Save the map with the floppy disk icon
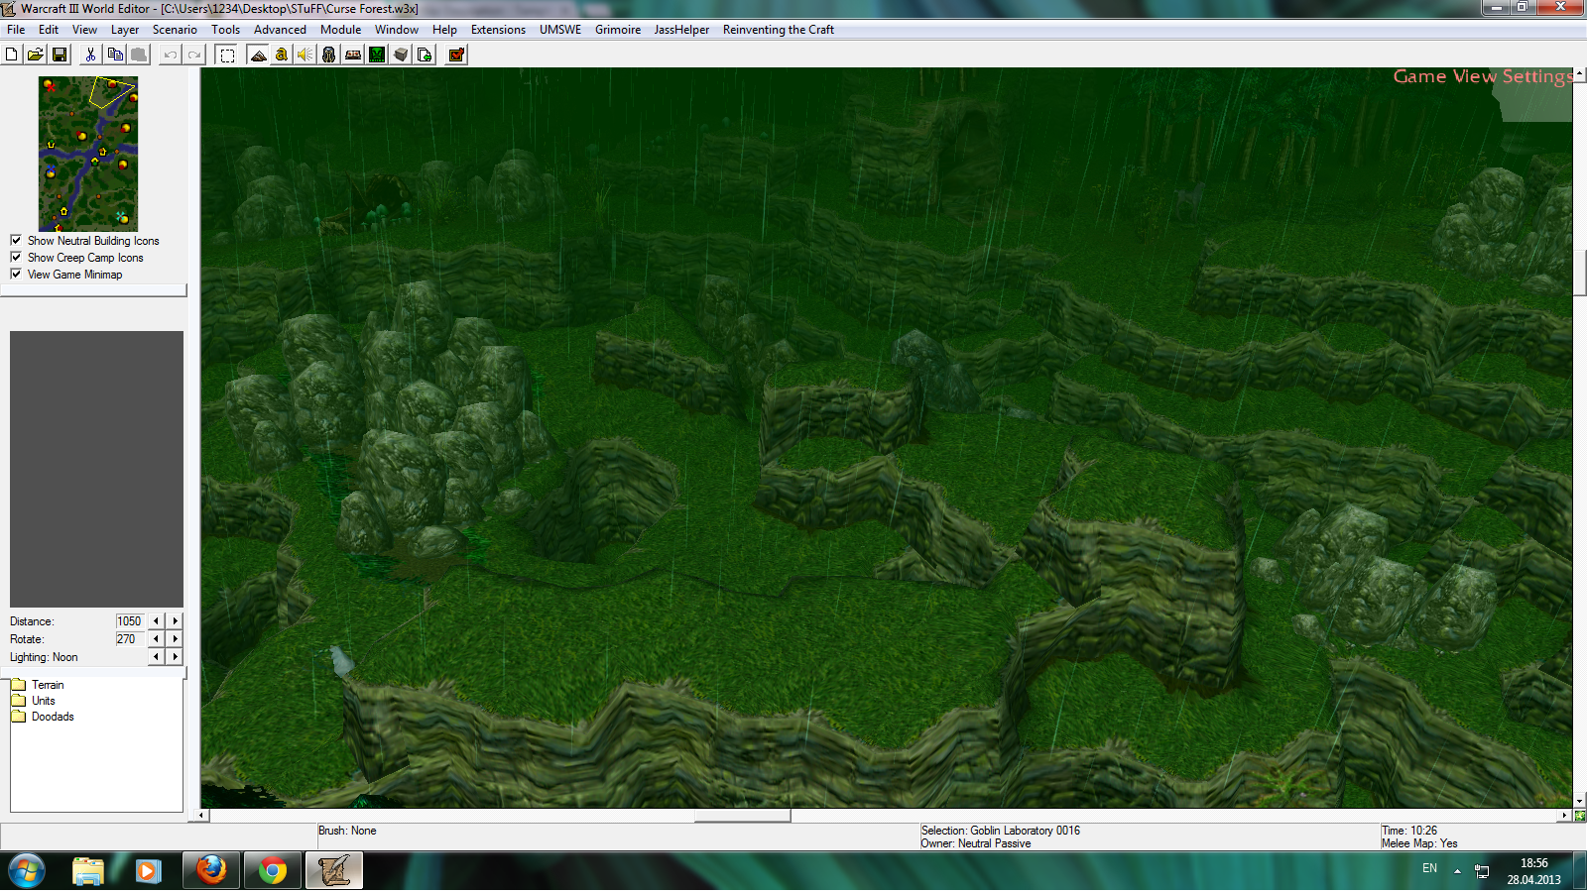Image resolution: width=1587 pixels, height=892 pixels. pyautogui.click(x=60, y=55)
